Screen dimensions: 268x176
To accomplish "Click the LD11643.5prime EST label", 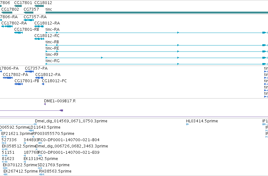I will (x=45, y=127).
